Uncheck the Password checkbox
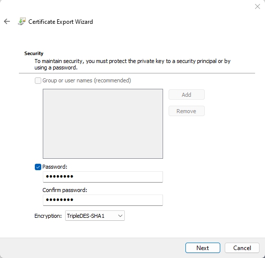This screenshot has height=258, width=265. (x=38, y=167)
